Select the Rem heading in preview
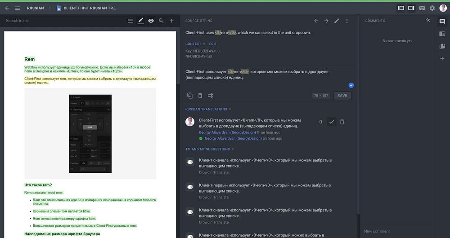The image size is (450, 238). coord(30,59)
